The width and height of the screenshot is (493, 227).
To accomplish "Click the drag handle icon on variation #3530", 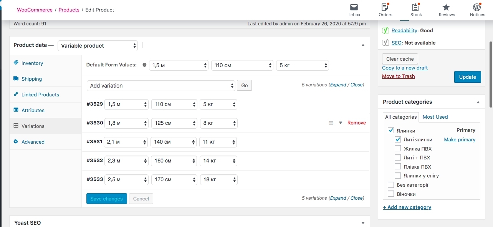I will click(331, 123).
